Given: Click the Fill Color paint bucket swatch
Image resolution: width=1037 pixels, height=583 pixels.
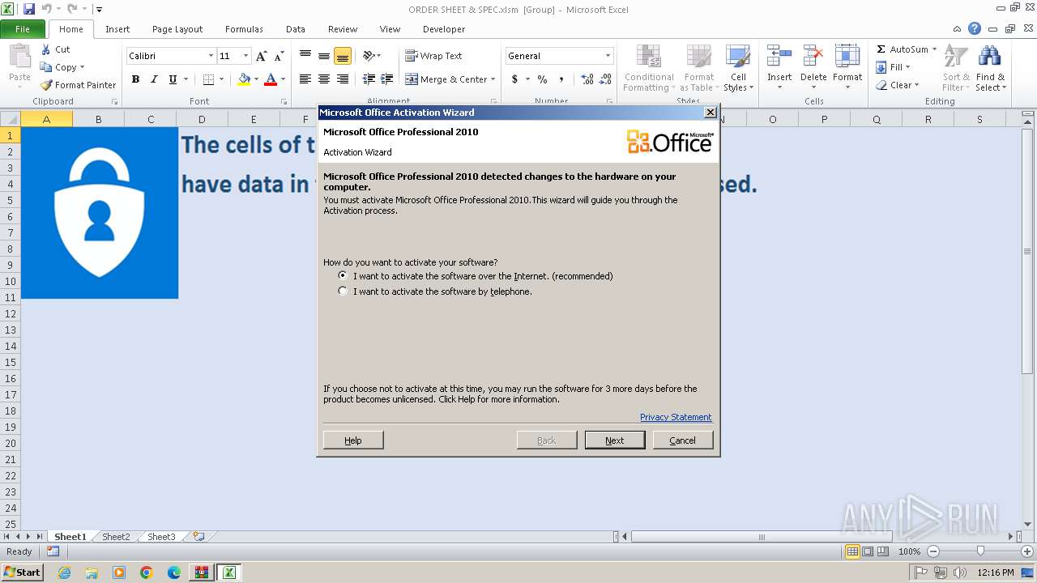Looking at the screenshot, I should 244,79.
